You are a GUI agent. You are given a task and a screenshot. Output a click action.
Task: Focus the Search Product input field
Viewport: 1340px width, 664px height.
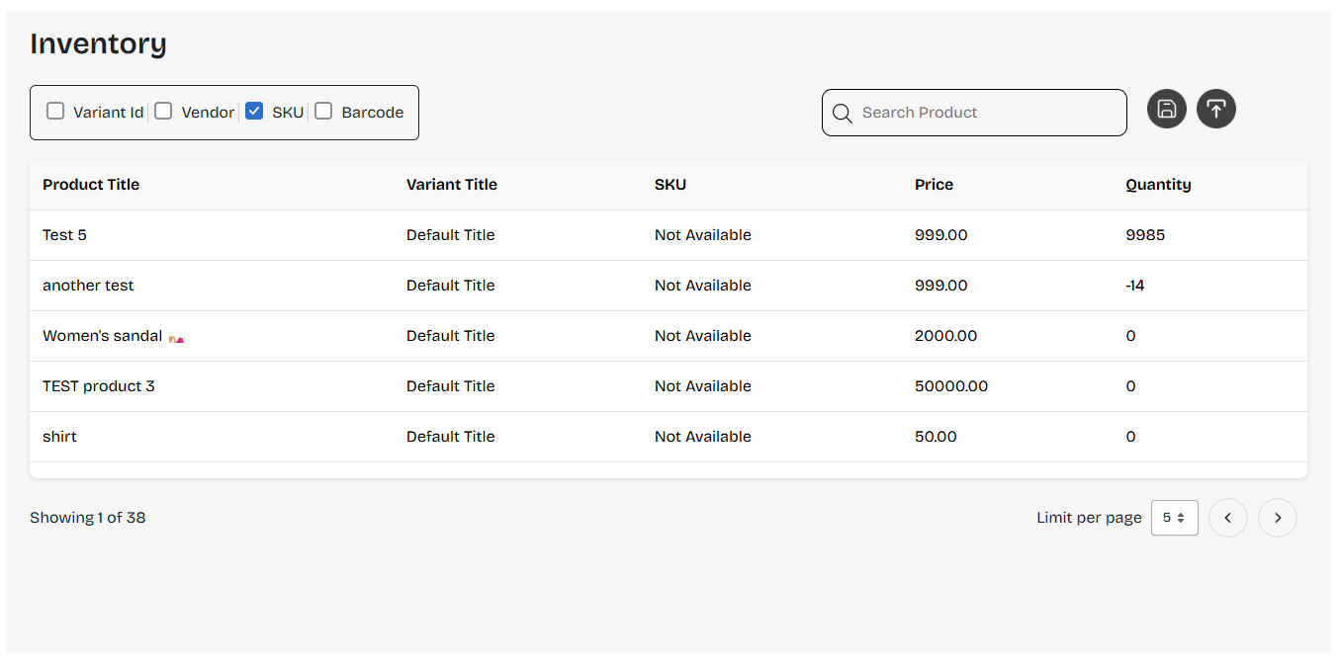pyautogui.click(x=984, y=113)
